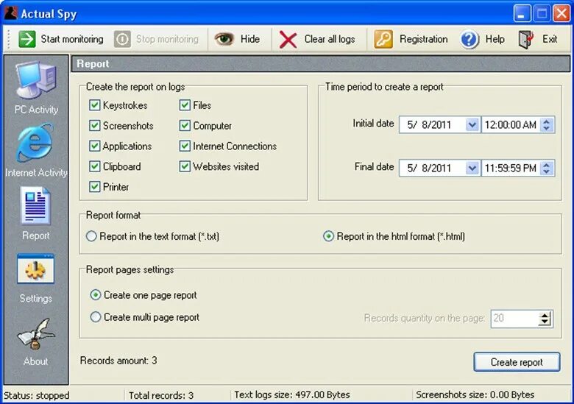Click the 'Records amount: 3' text
Viewport: 574px width, 404px height.
pos(118,361)
